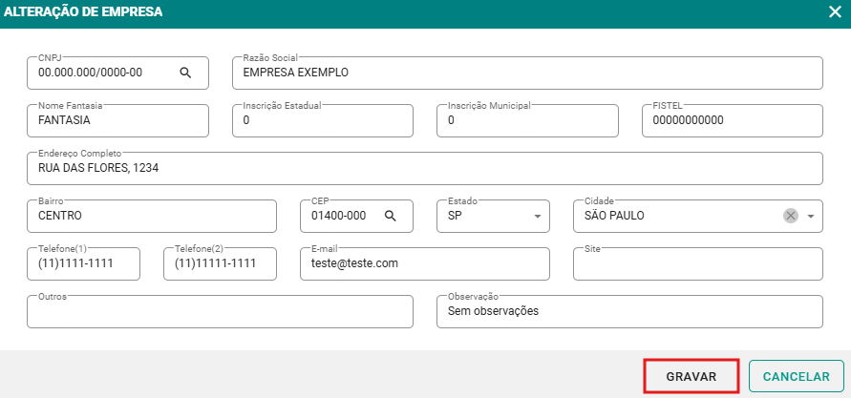This screenshot has width=851, height=398.
Task: Focus the FISTEL field
Action: (732, 121)
